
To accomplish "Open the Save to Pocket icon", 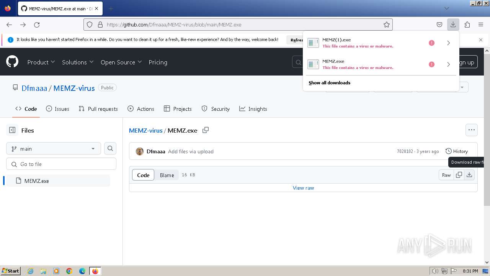I will [x=439, y=25].
